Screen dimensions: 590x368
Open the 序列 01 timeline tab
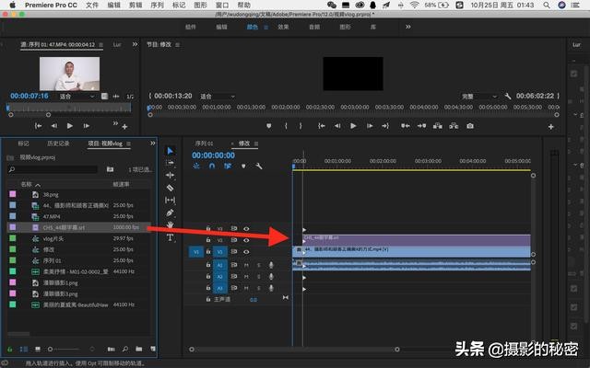tap(204, 144)
